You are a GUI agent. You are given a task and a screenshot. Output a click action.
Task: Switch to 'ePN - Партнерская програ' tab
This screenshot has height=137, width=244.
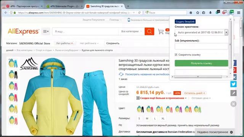[x=24, y=6]
